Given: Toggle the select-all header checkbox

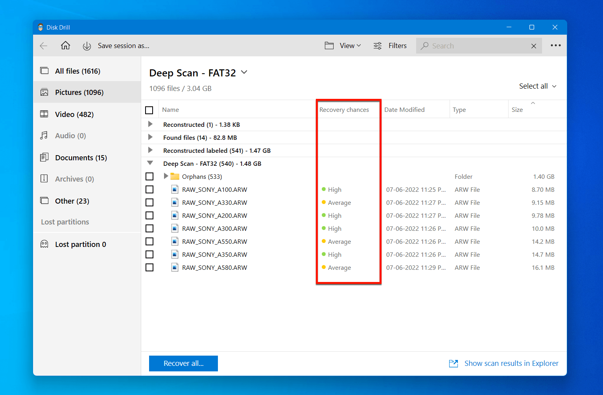Looking at the screenshot, I should [149, 110].
